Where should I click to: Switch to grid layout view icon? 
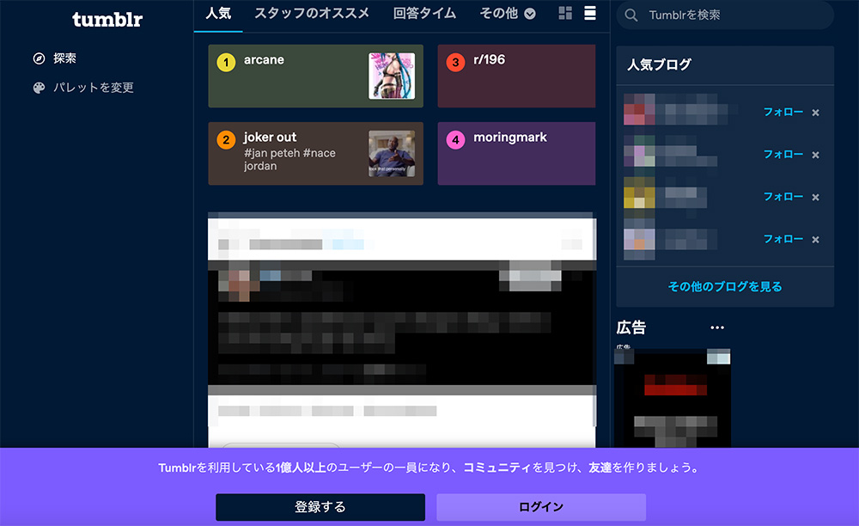(565, 13)
